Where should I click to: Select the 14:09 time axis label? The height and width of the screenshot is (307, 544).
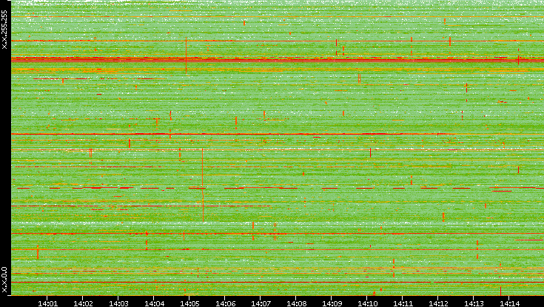click(x=332, y=303)
